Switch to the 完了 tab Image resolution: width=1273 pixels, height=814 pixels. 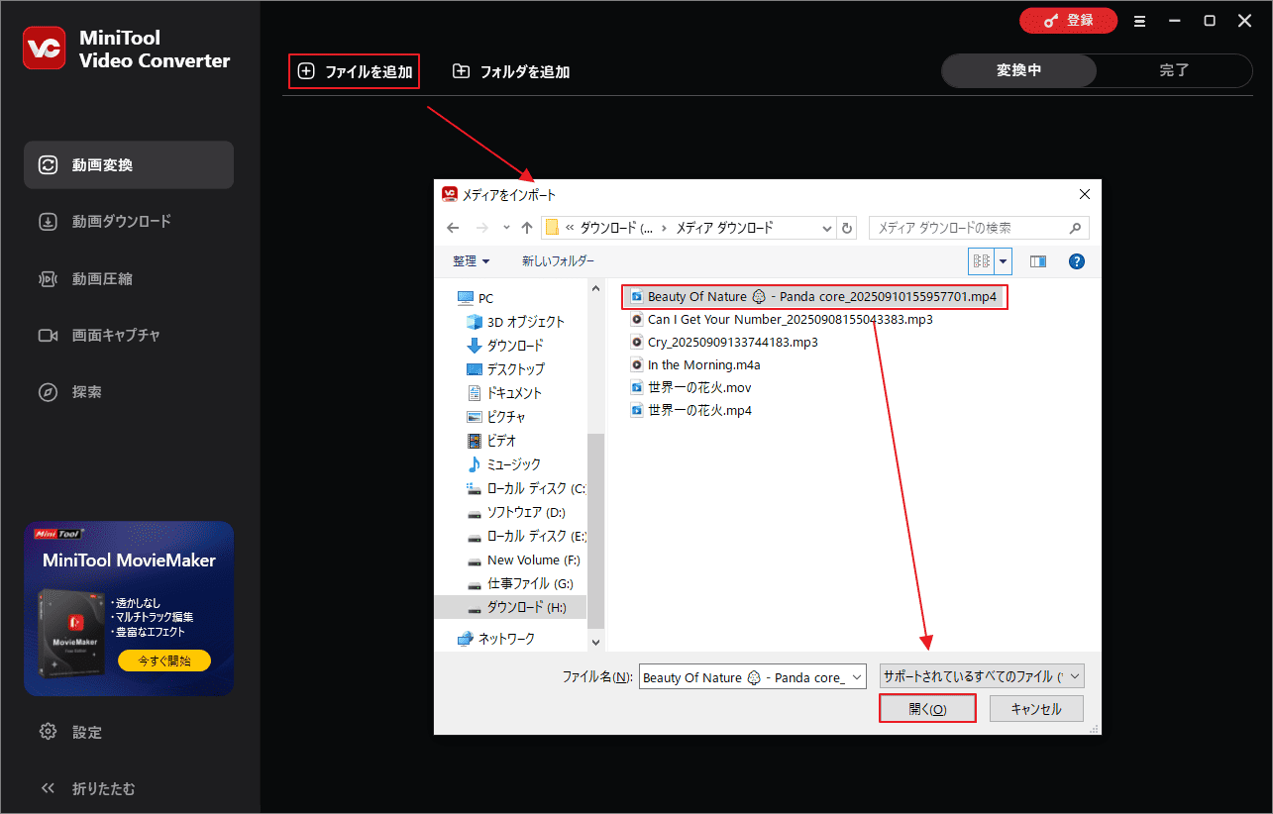pos(1174,70)
